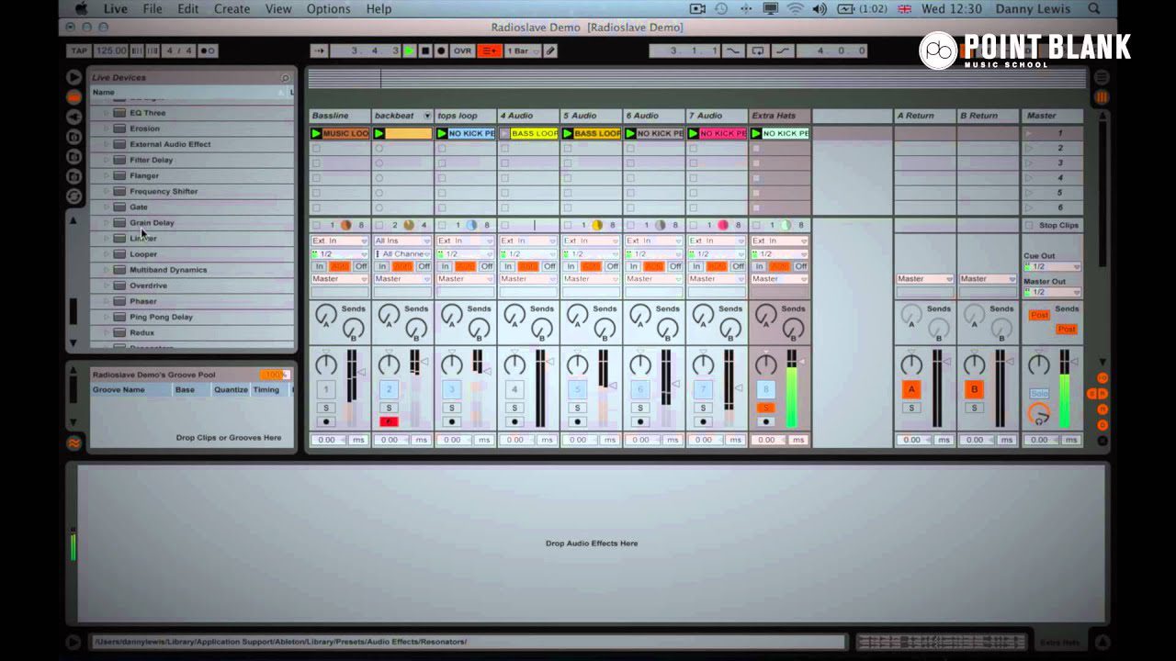Viewport: 1176px width, 661px height.
Task: Open the 1 Bar quantization dropdown
Action: click(520, 51)
